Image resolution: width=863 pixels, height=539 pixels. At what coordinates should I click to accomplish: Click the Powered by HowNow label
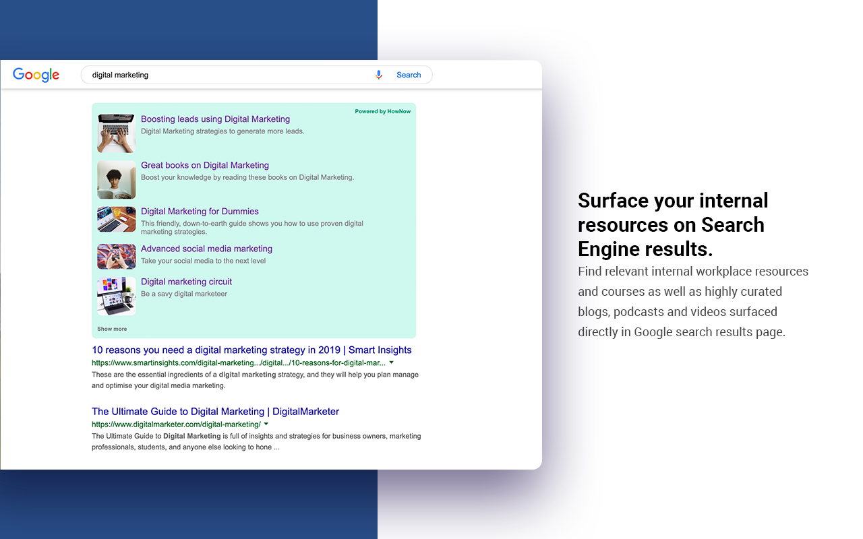point(382,112)
